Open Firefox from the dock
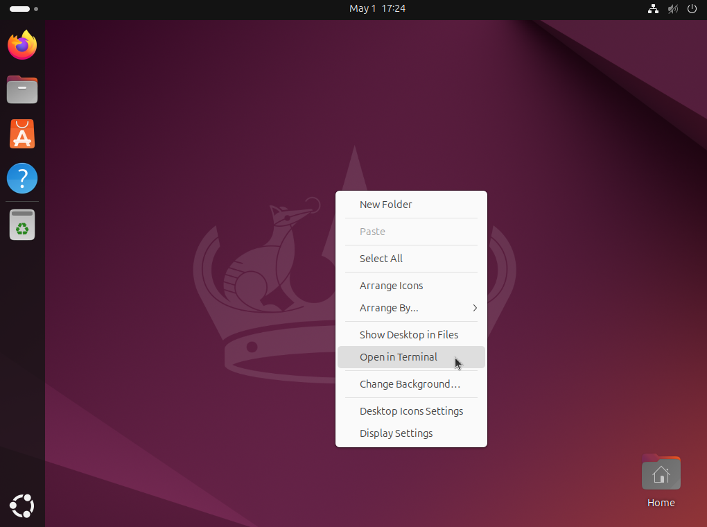 tap(22, 45)
